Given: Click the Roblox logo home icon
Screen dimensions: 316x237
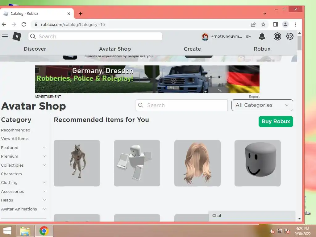Looking at the screenshot, I should point(17,36).
